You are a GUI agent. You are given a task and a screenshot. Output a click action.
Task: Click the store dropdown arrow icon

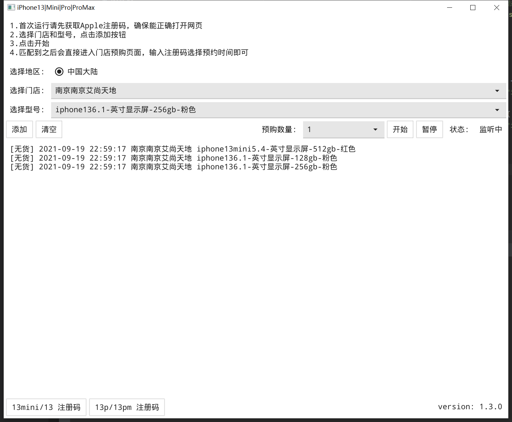pyautogui.click(x=497, y=91)
